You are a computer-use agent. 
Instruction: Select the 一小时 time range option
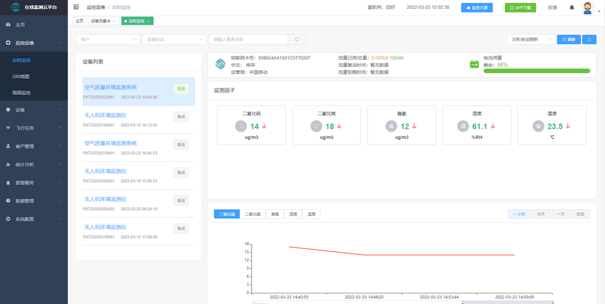click(519, 214)
